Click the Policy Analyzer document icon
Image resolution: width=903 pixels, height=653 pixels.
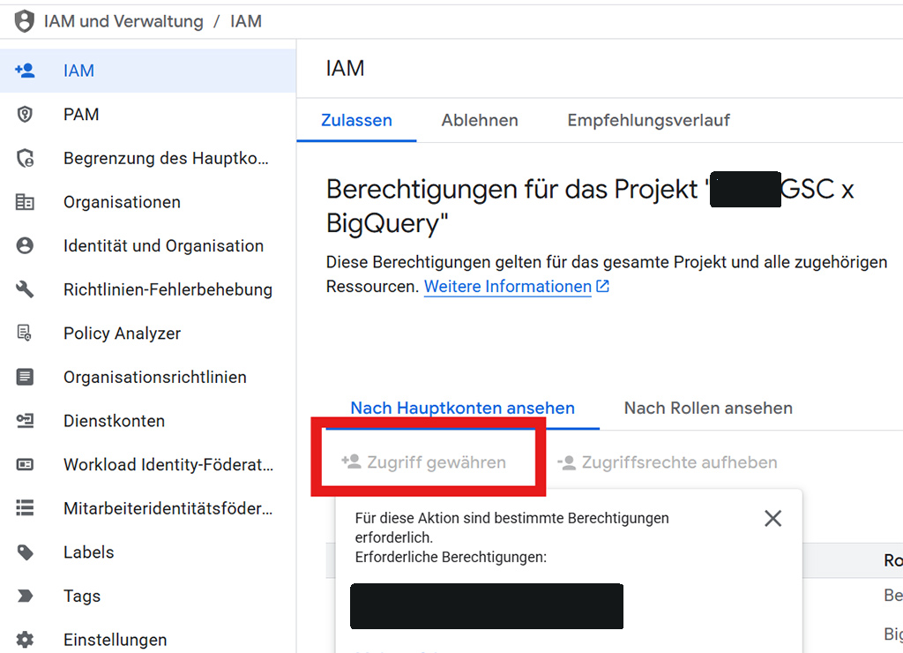(x=25, y=334)
